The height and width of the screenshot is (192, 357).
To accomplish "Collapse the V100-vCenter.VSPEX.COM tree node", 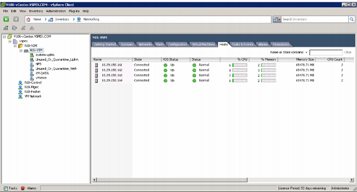I will (4, 36).
